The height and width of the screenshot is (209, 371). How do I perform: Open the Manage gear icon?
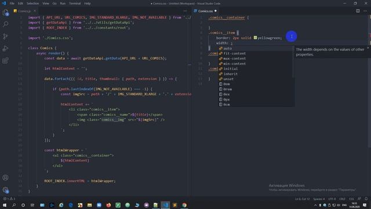[5, 190]
